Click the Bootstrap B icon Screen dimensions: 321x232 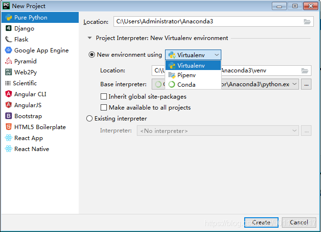9,116
